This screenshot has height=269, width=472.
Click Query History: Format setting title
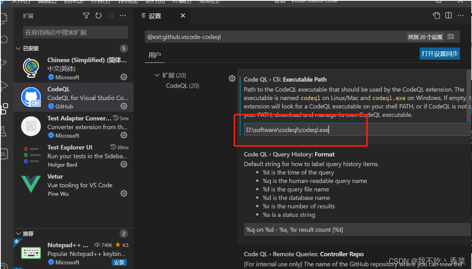(289, 154)
